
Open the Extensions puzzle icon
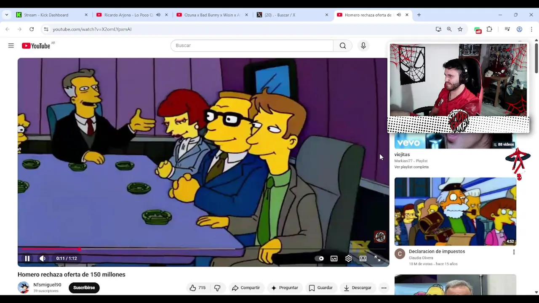(489, 29)
